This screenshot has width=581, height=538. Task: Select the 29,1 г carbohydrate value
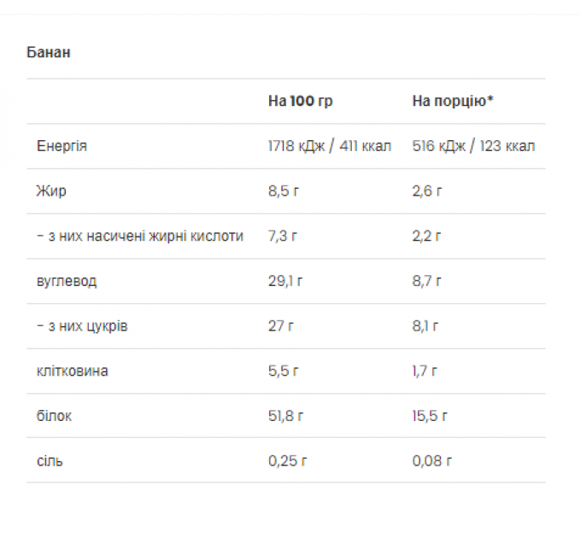pos(285,281)
